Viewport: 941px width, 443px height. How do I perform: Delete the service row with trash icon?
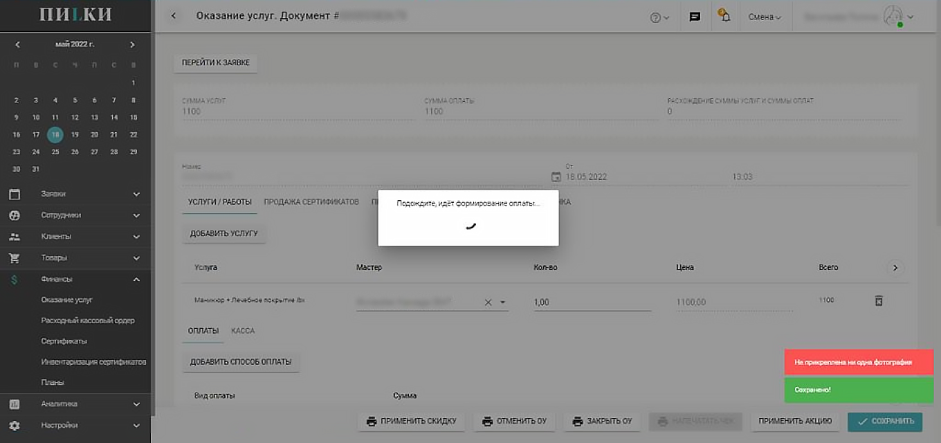point(878,300)
